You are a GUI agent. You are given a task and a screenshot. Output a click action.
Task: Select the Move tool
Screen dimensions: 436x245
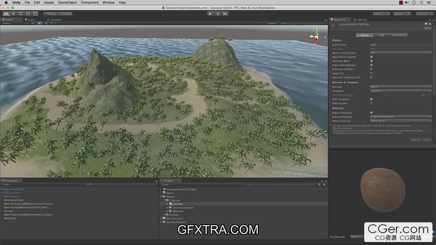13,14
